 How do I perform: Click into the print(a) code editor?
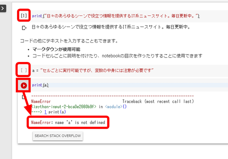tap(129, 85)
